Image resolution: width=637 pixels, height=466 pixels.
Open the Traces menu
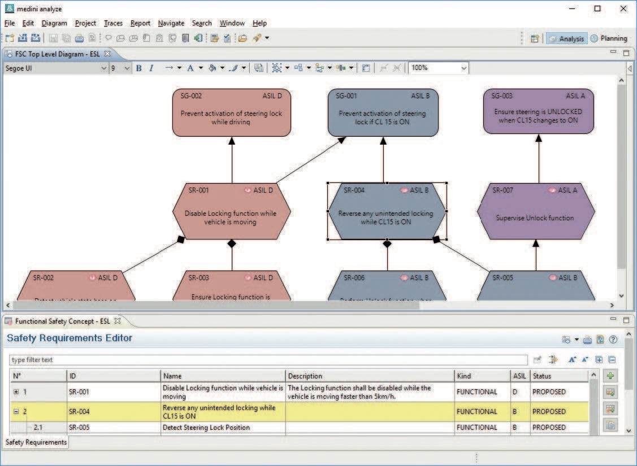(113, 23)
